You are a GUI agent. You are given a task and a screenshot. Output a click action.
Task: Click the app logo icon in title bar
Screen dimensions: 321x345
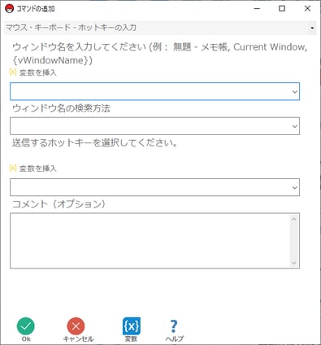(10, 9)
